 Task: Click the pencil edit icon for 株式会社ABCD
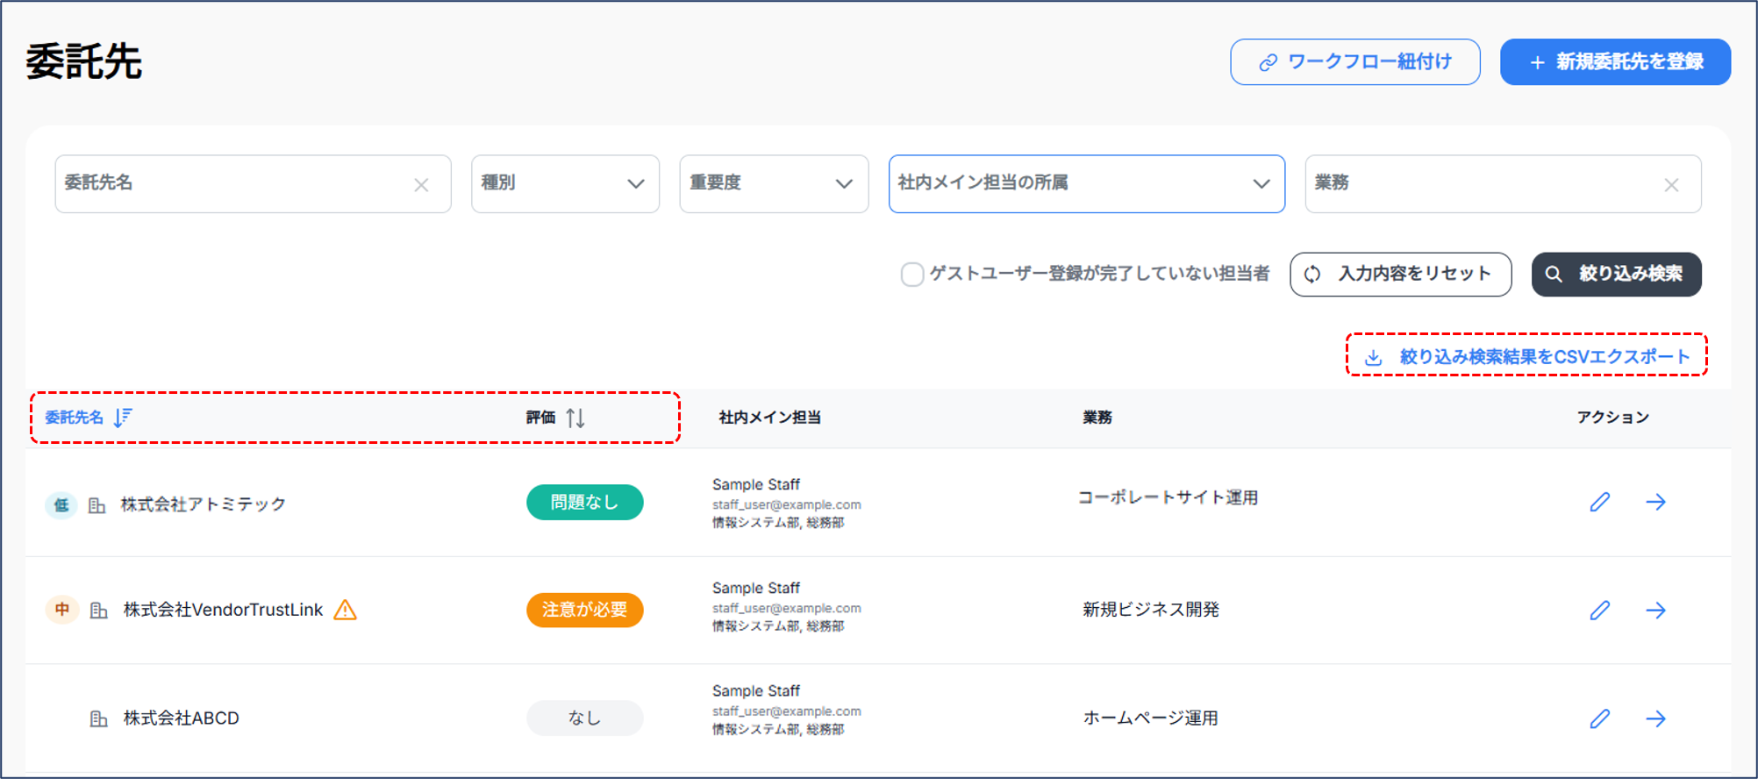(x=1599, y=718)
